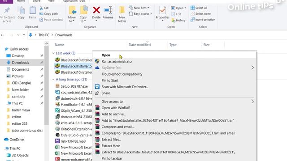Expand the Give access to submenu arrow

tap(252, 102)
